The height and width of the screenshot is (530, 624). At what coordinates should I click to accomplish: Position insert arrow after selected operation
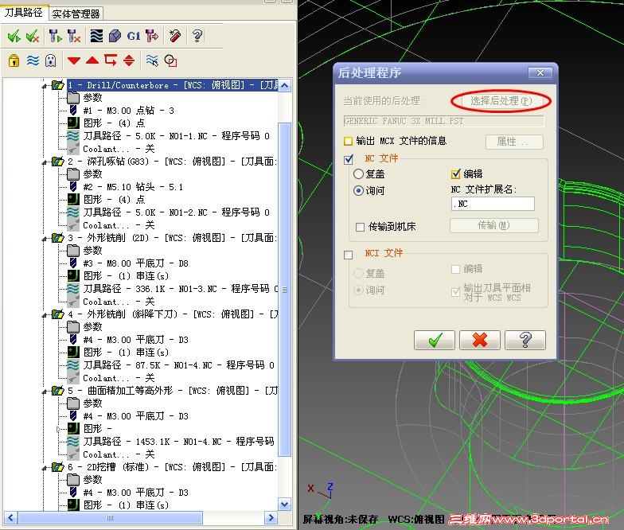click(111, 60)
